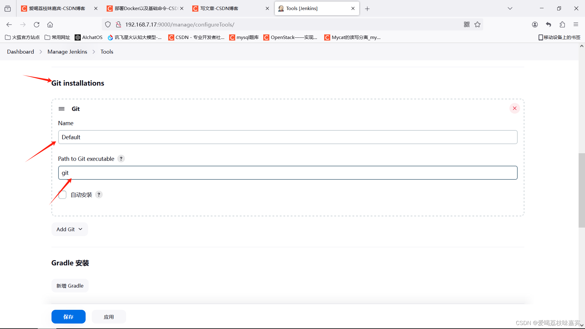Open the QR code icon in address bar
Image resolution: width=585 pixels, height=329 pixels.
coord(467,25)
